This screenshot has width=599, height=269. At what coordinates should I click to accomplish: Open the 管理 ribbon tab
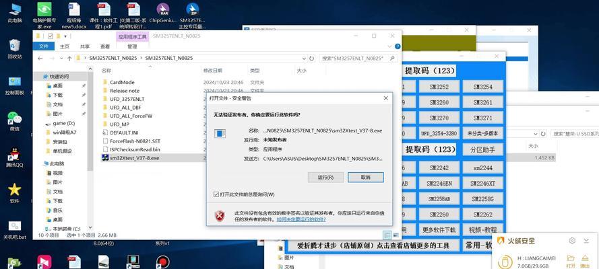pyautogui.click(x=132, y=46)
